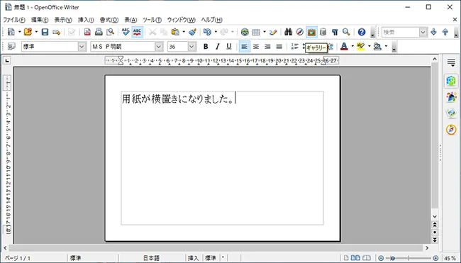Click the 日本語 language status field
The height and width of the screenshot is (263, 461).
pyautogui.click(x=151, y=258)
